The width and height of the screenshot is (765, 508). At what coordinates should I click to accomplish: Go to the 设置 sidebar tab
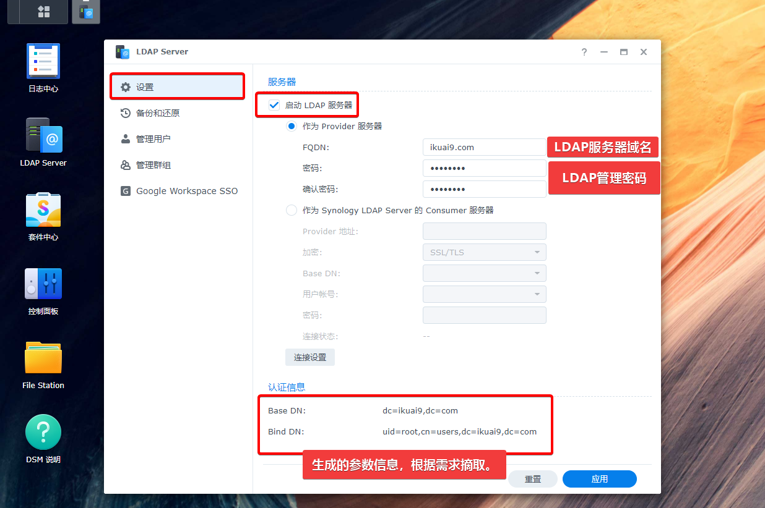point(178,87)
